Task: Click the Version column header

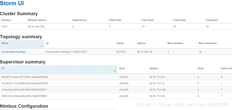Action: point(6,20)
